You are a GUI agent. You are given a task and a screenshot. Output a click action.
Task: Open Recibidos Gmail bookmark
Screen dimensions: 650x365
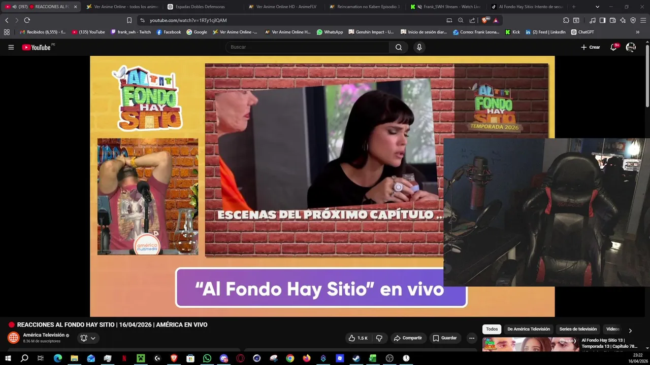[43, 32]
